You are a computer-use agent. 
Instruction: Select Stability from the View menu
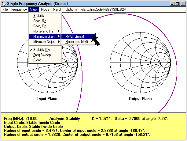(39, 15)
